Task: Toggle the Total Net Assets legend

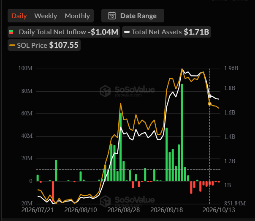Action: tap(166, 32)
